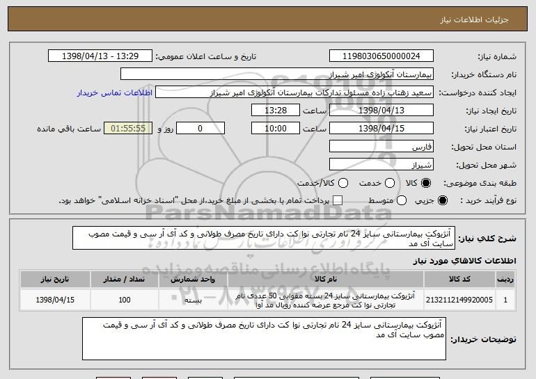Select the متوسط purchase type radio
Image resolution: width=536 pixels, height=379 pixels.
click(x=402, y=201)
